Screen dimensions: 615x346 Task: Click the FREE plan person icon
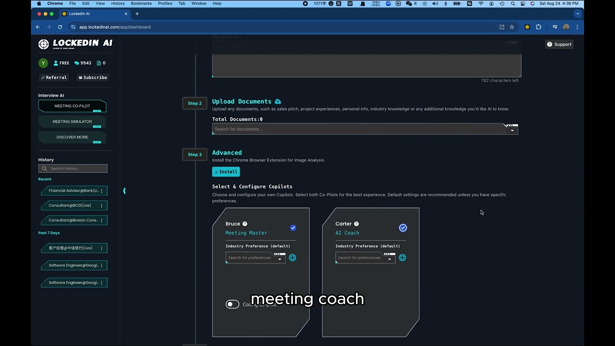click(56, 63)
